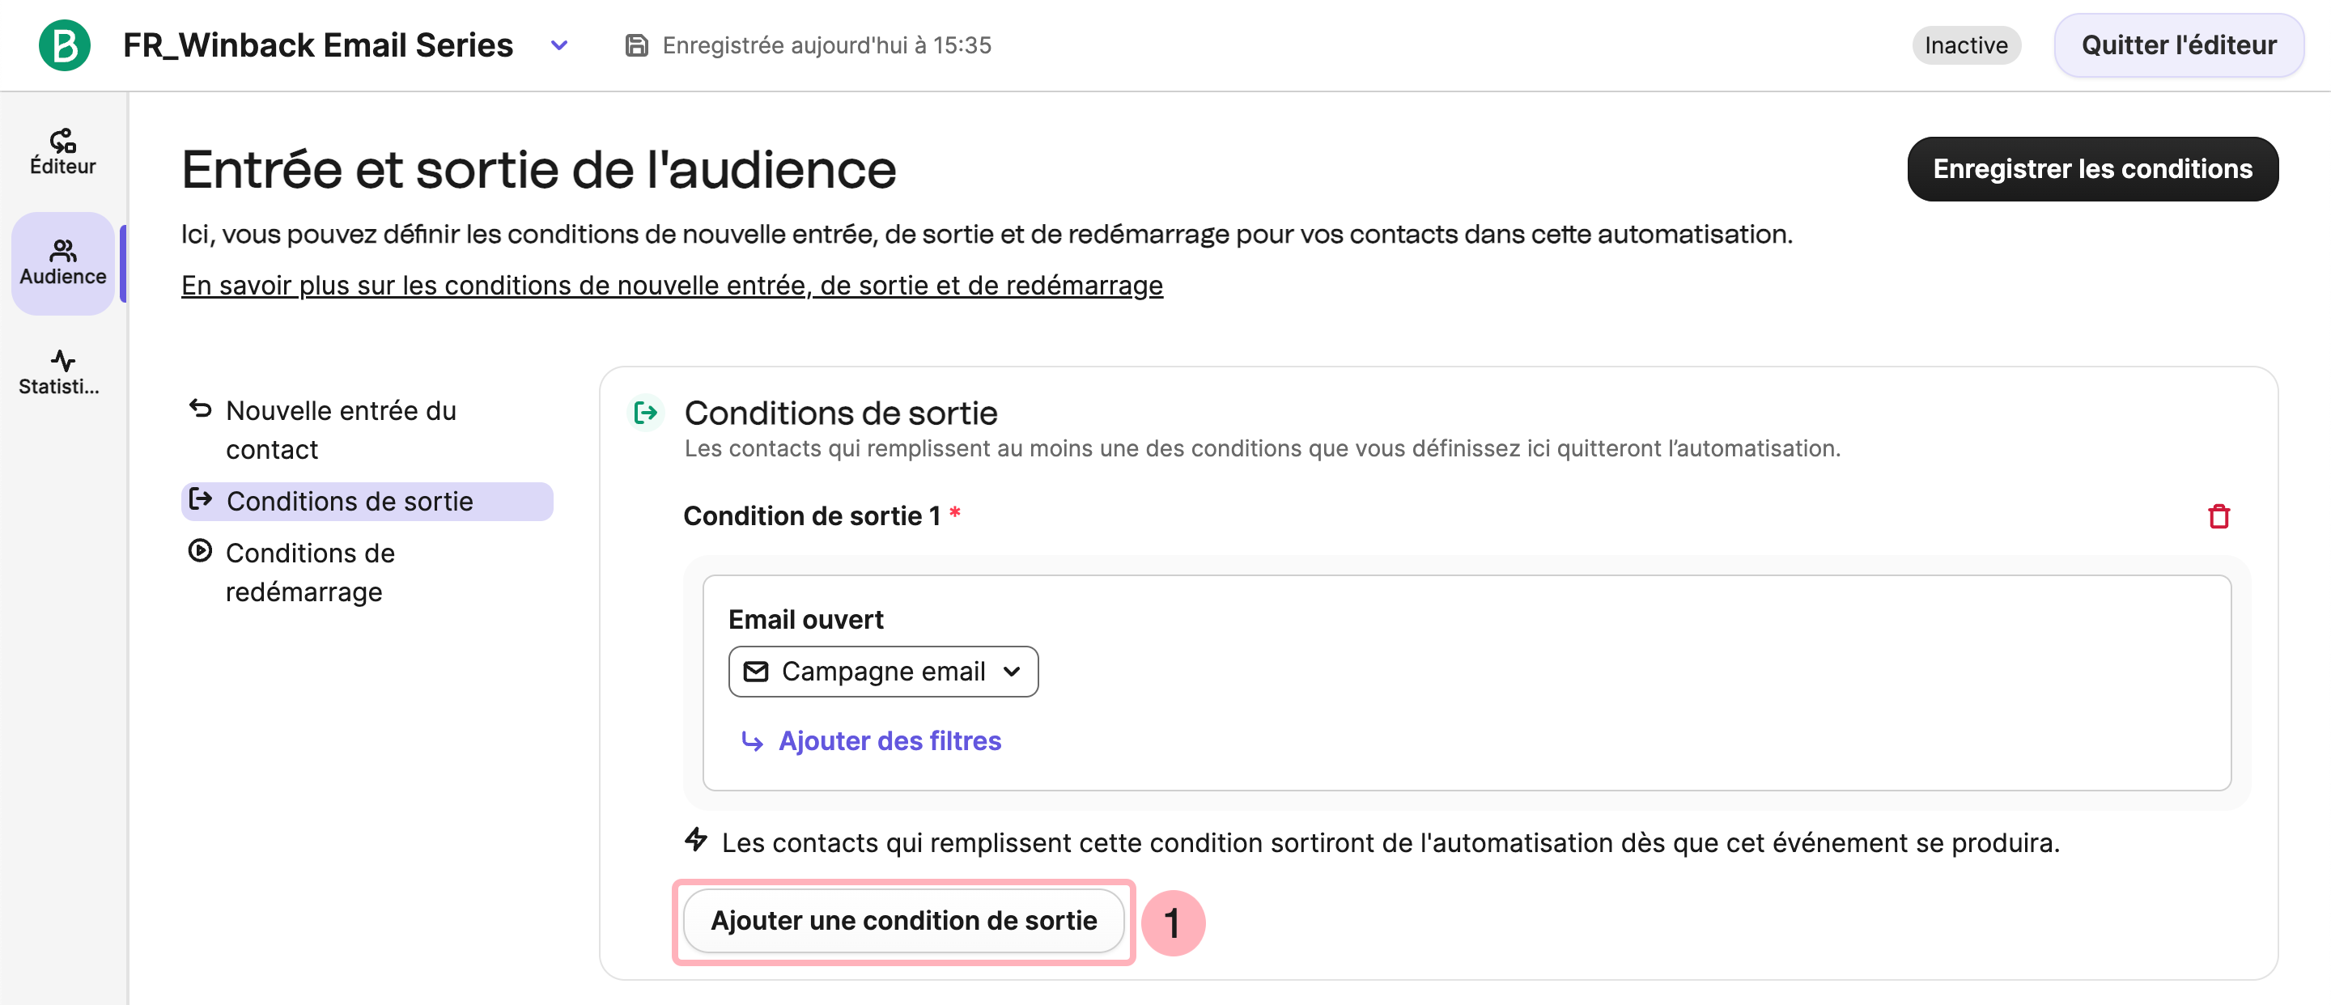Click the FR_Winback Email Series title
The height and width of the screenshot is (1005, 2331).
pos(317,45)
